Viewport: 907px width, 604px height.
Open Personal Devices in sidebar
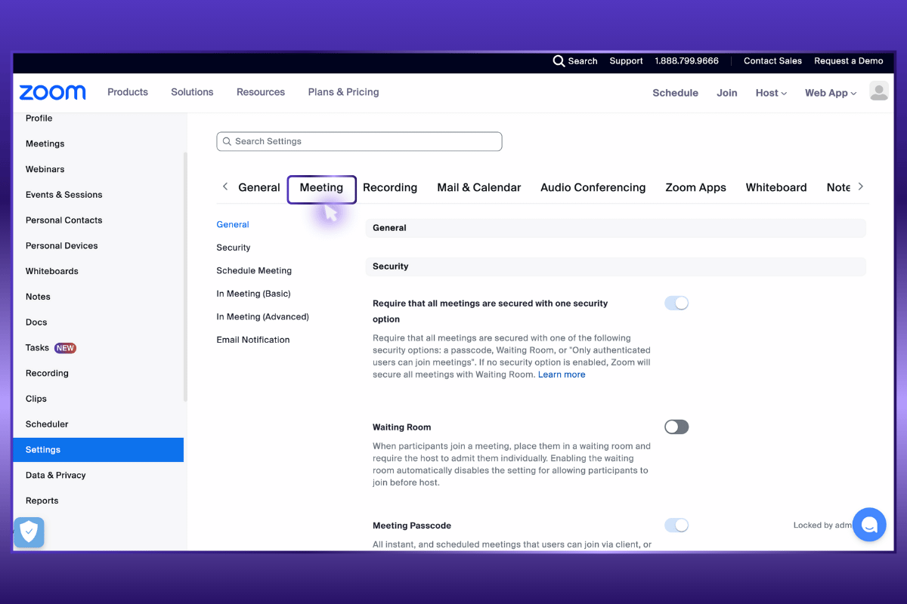(x=62, y=246)
